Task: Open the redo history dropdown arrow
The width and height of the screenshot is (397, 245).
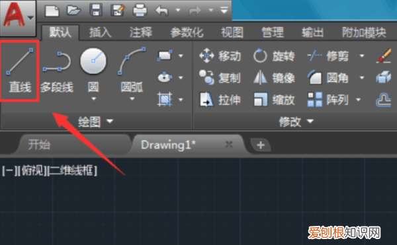Action: [x=210, y=11]
